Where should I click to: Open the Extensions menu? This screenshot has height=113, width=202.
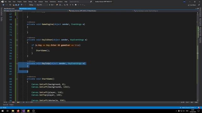[x=53, y=2]
